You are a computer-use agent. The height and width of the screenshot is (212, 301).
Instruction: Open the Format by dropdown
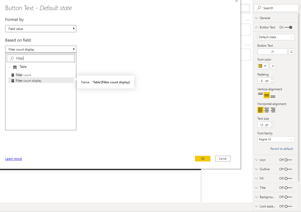point(40,29)
